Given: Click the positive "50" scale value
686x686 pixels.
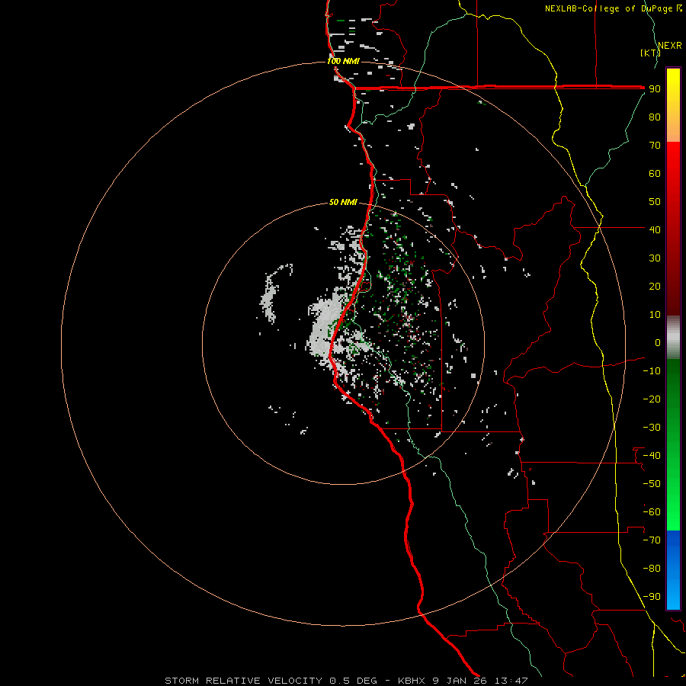Looking at the screenshot, I should click(655, 202).
